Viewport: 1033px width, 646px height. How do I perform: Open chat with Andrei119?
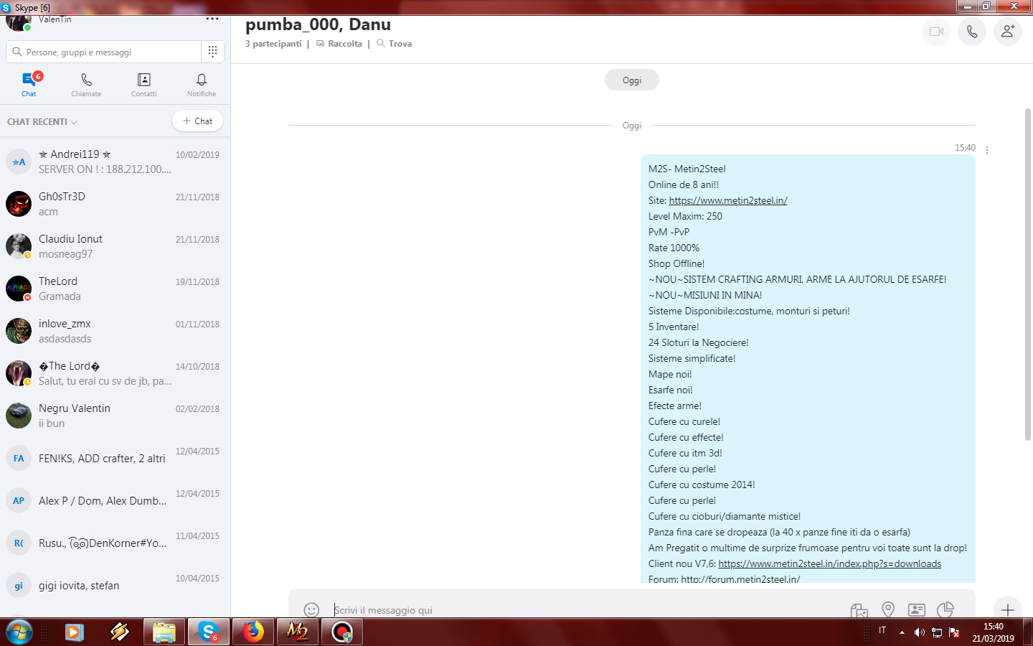115,161
